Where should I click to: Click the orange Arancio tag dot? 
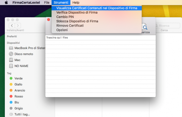pyautogui.click(x=11, y=90)
